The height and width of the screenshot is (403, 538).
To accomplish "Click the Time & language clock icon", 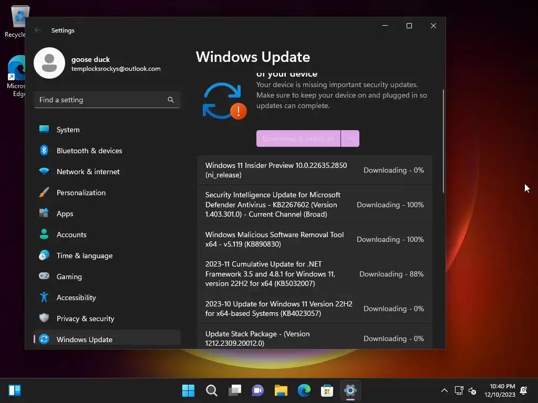I will pos(44,256).
